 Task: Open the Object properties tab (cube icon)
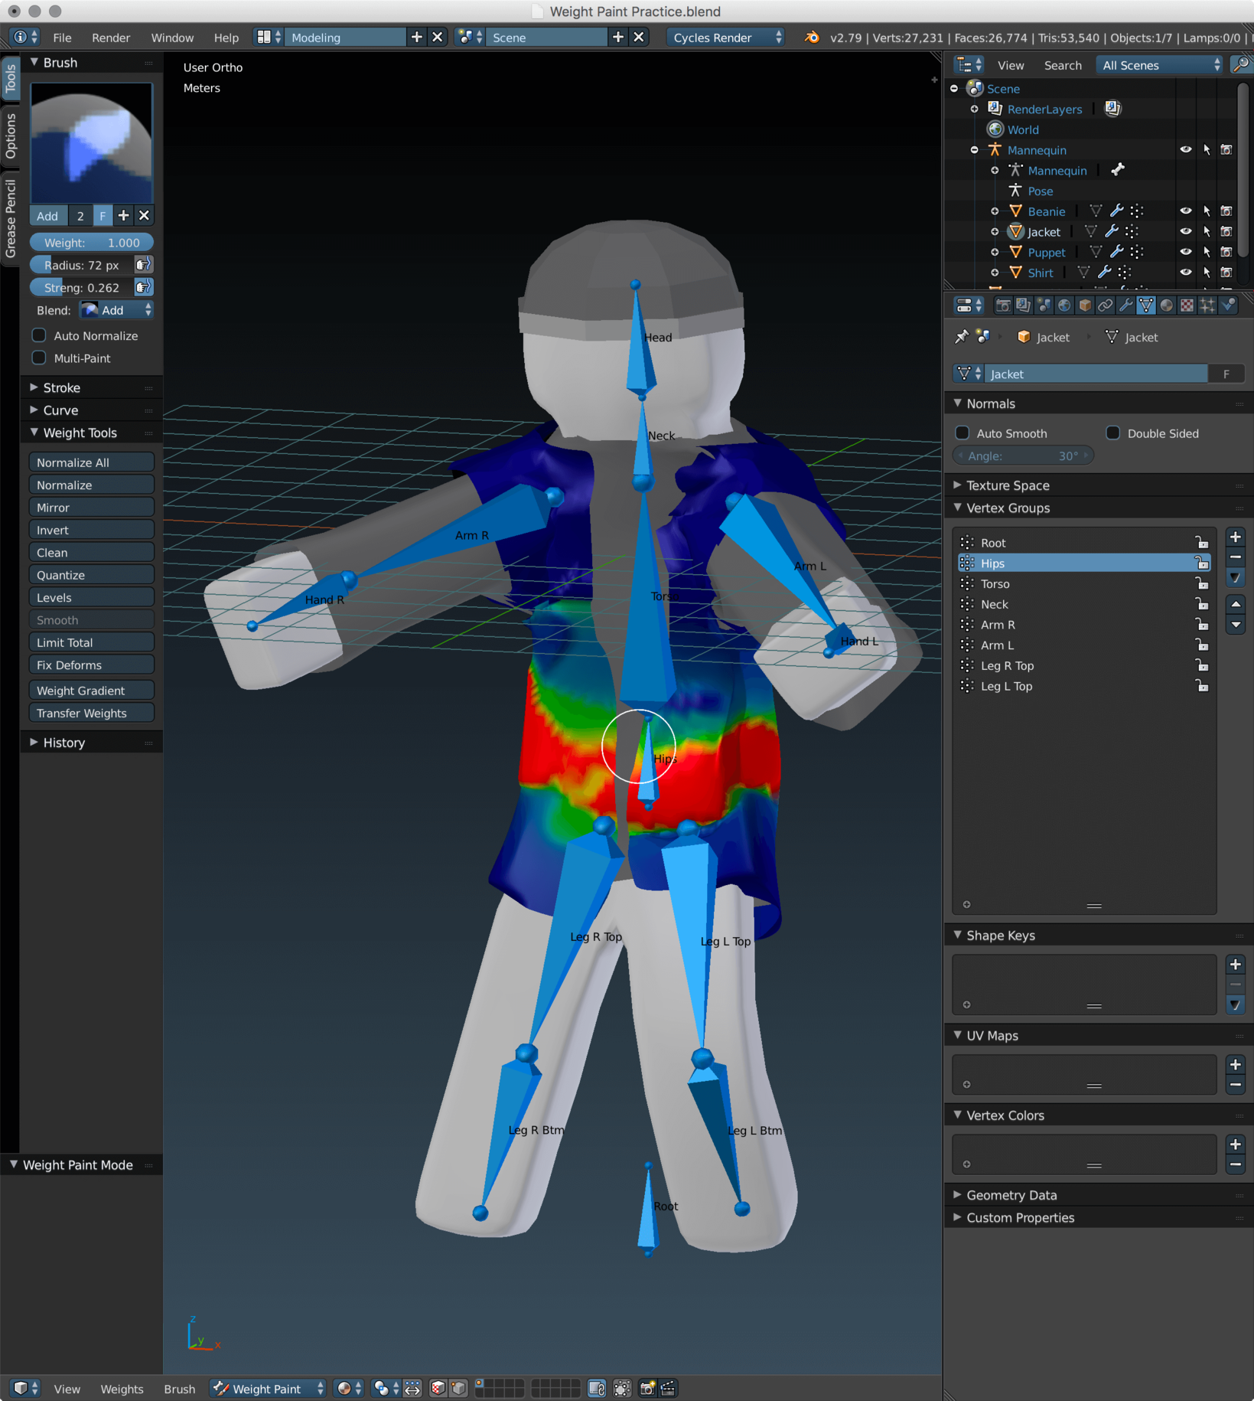point(1085,306)
